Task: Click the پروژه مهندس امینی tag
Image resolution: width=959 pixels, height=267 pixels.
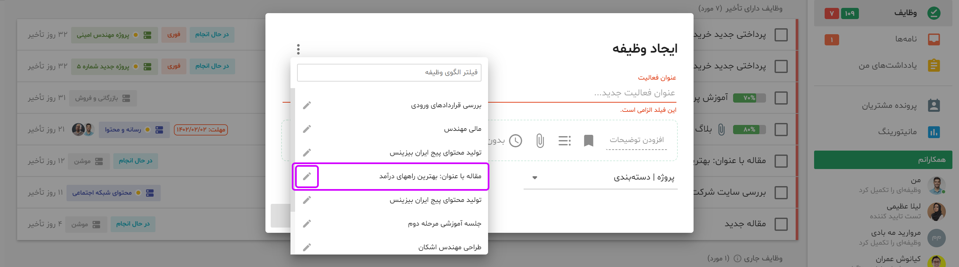Action: 114,35
